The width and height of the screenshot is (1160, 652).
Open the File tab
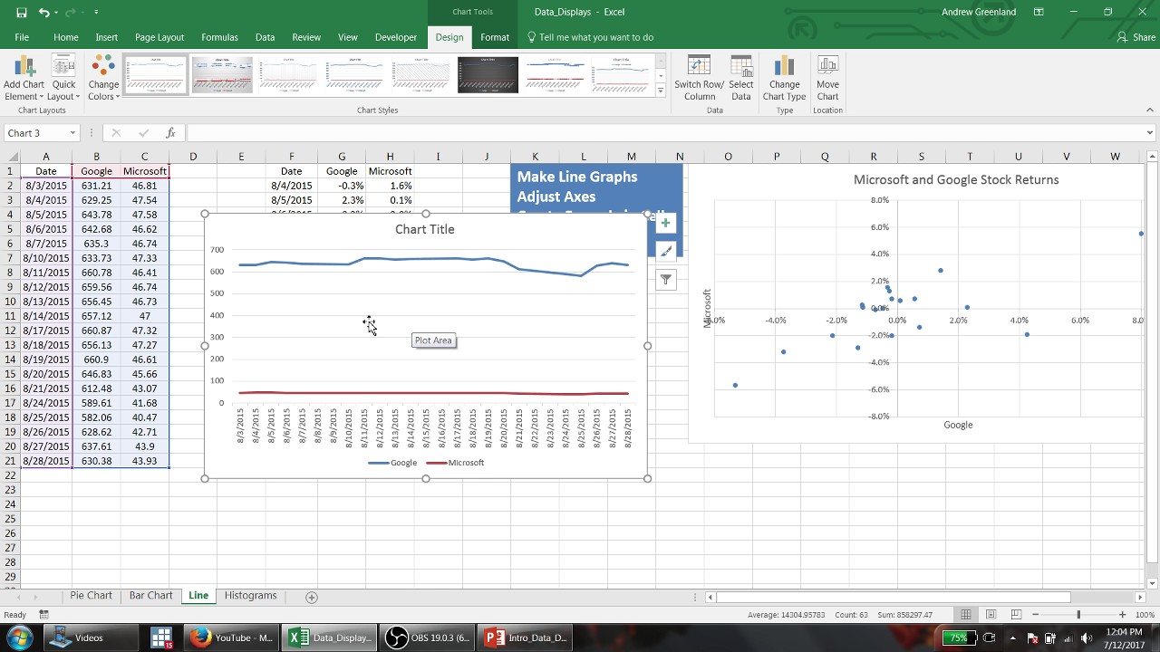point(22,37)
